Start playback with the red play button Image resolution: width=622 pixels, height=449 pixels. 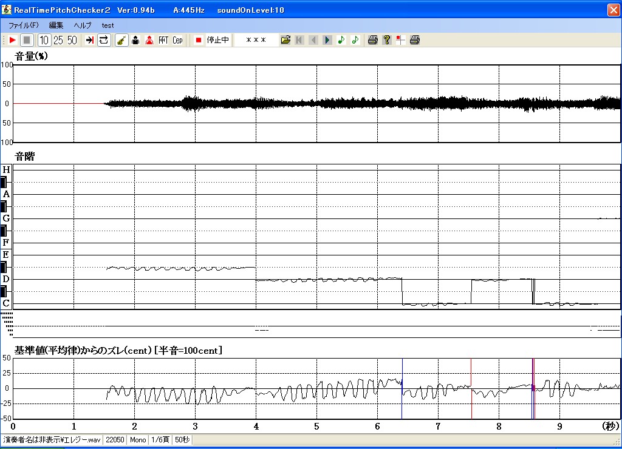click(12, 40)
